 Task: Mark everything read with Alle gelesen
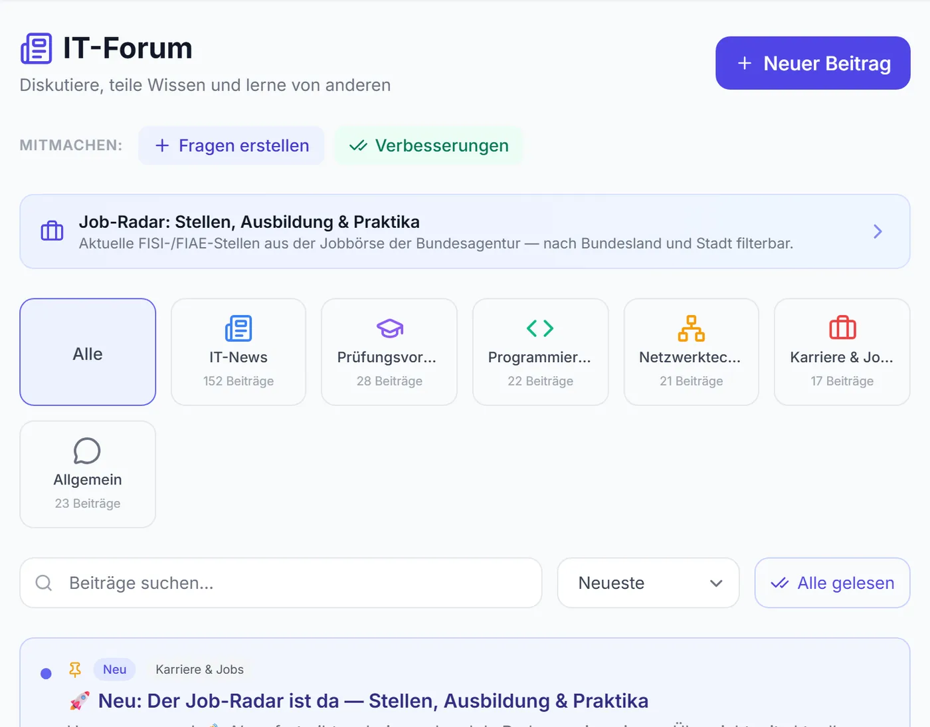pos(832,583)
